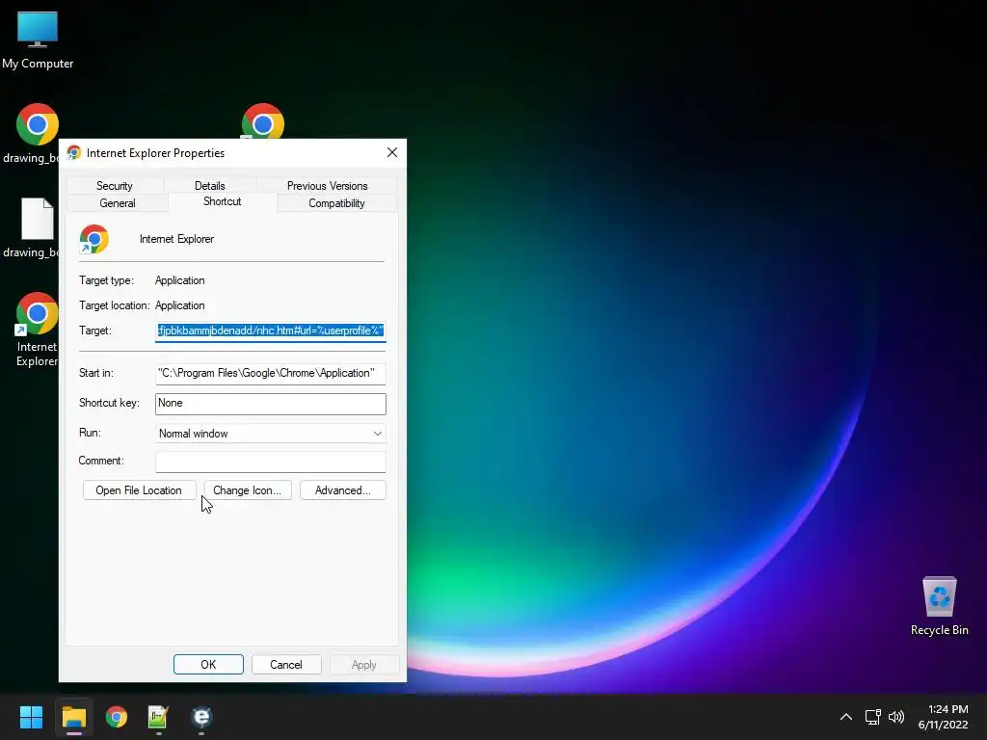
Task: Click the Internet Explorer name text
Action: pos(177,239)
